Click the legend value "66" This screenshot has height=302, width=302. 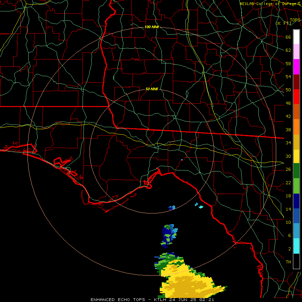pos(288,37)
